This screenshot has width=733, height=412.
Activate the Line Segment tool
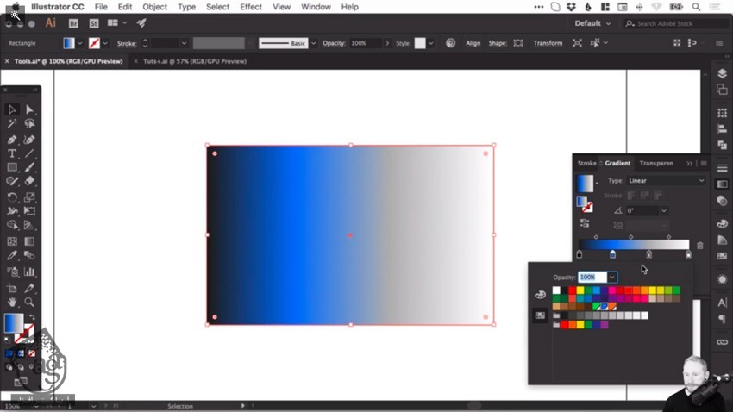click(29, 153)
